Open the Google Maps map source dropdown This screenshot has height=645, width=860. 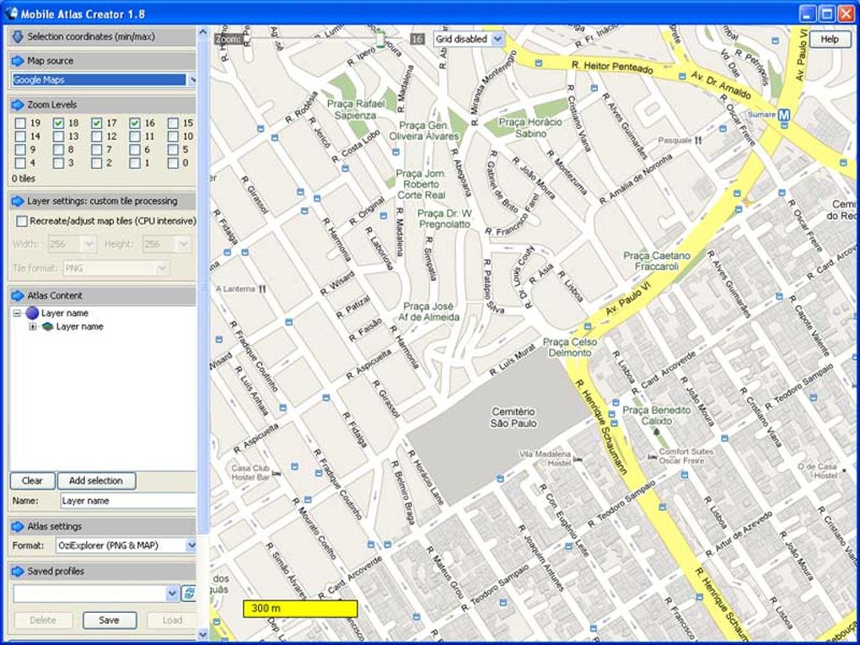pyautogui.click(x=192, y=80)
